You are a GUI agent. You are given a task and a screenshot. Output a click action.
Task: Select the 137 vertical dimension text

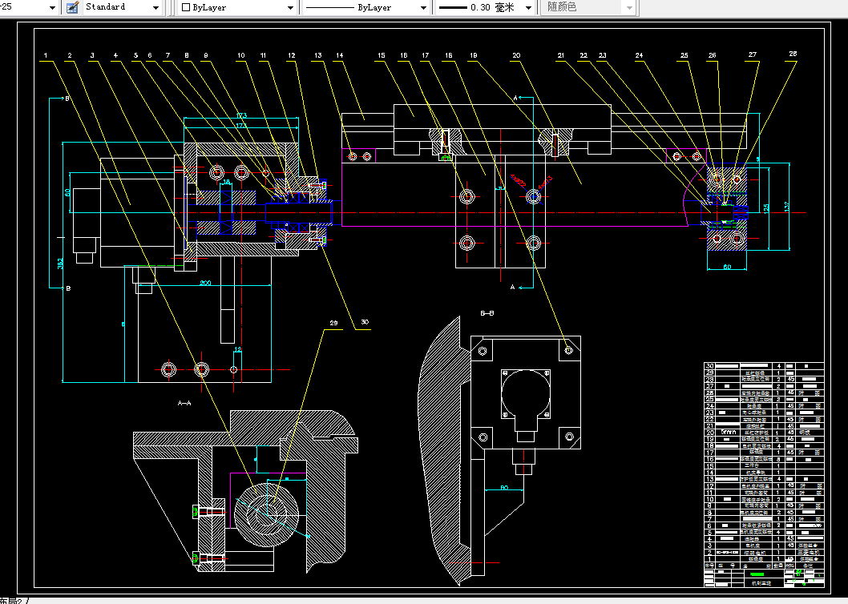click(787, 207)
